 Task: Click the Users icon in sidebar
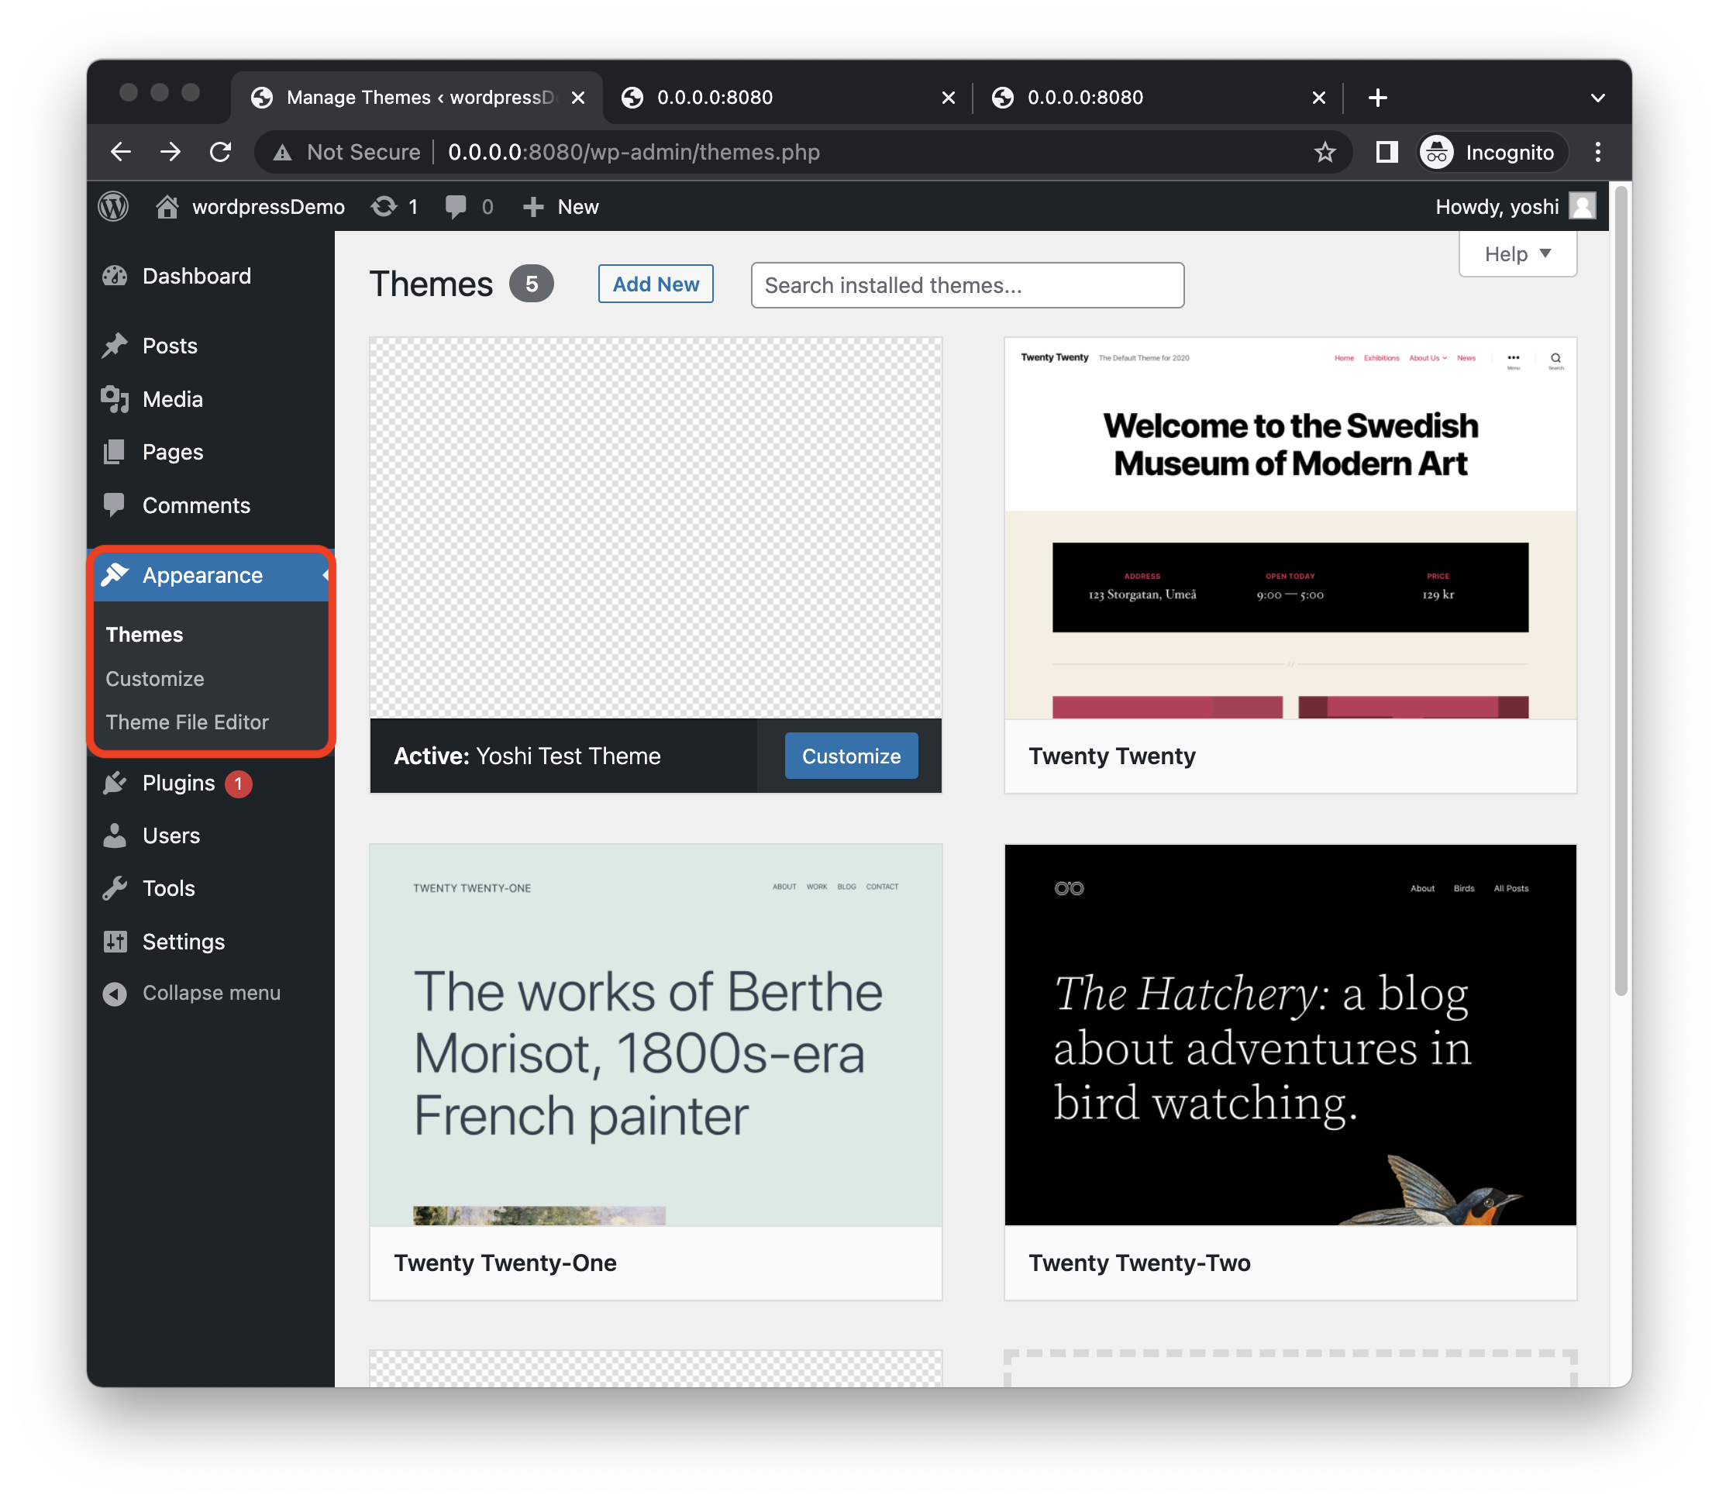115,835
